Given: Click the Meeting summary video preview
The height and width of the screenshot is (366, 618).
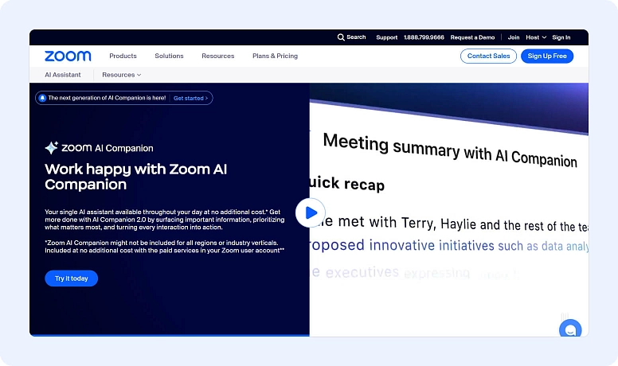Looking at the screenshot, I should click(x=449, y=209).
